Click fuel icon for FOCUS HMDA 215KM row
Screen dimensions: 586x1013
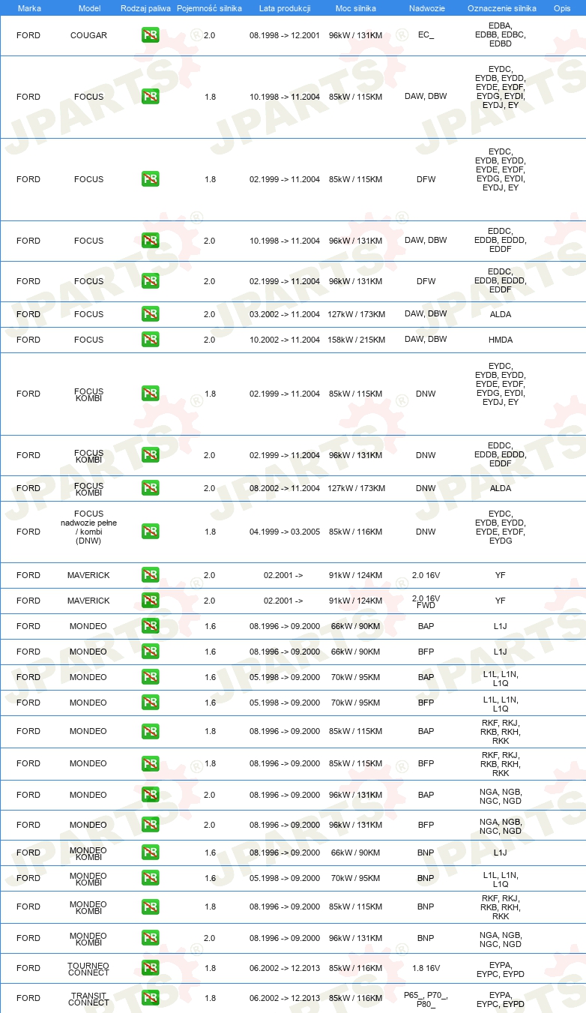151,340
